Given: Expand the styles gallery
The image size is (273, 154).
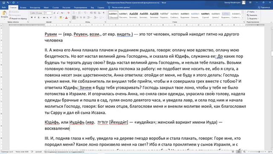Looking at the screenshot, I should click(x=243, y=18).
